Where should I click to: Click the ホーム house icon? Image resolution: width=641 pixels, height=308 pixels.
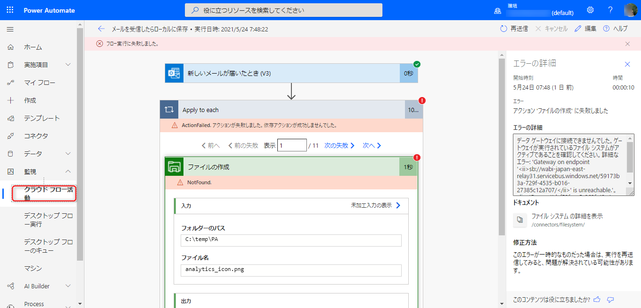coord(10,47)
